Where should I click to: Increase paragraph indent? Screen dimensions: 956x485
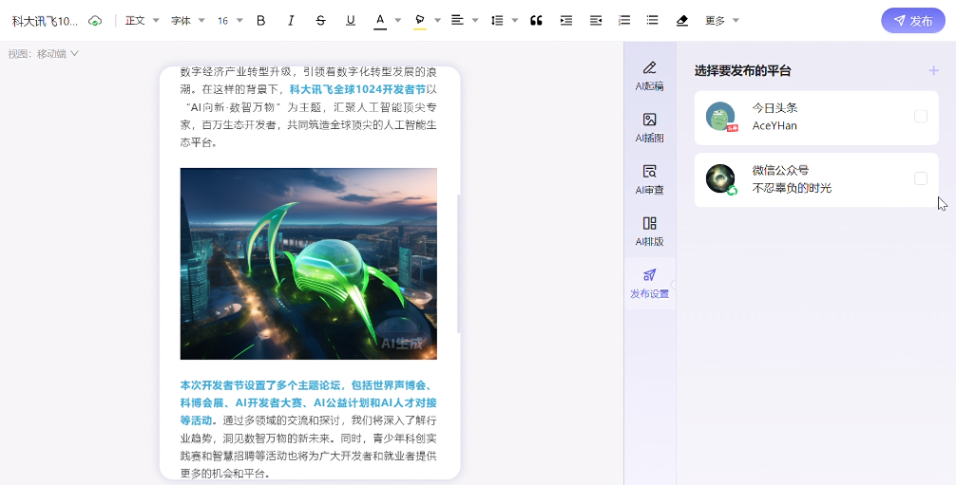point(566,21)
